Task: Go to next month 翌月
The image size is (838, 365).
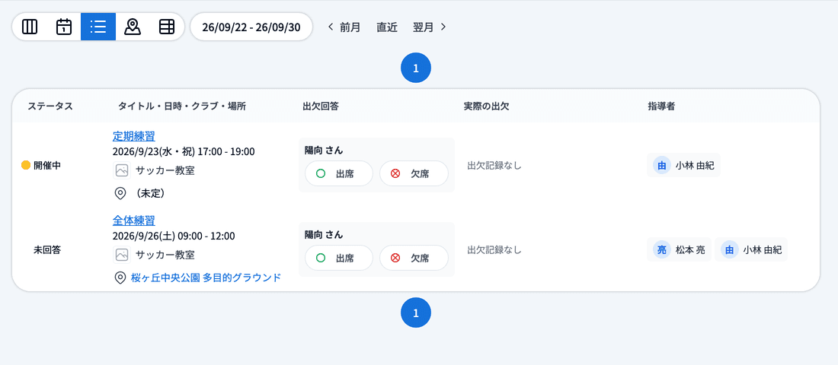Action: click(424, 27)
